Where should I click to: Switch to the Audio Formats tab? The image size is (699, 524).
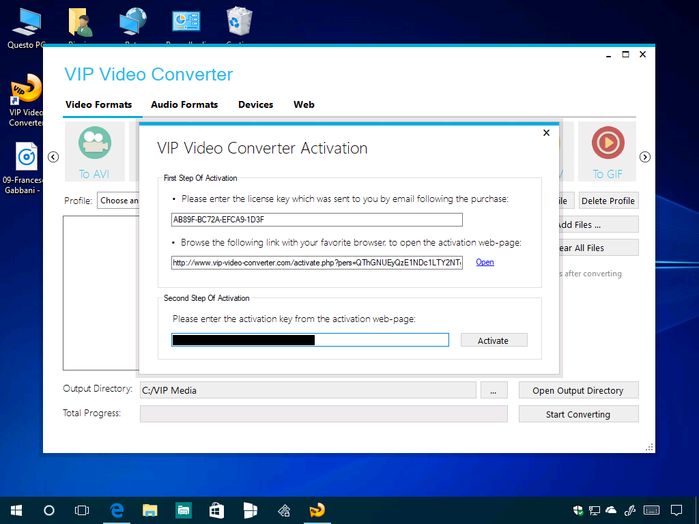point(184,104)
